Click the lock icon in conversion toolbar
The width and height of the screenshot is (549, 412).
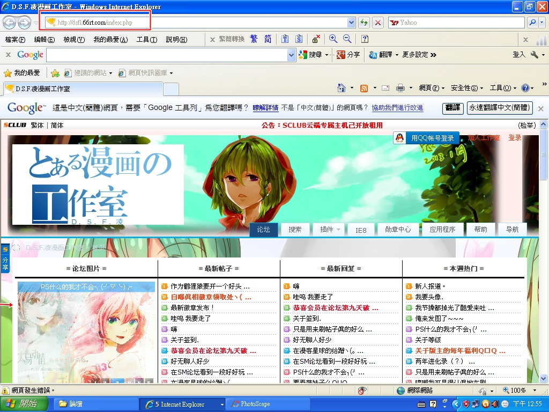(x=316, y=39)
